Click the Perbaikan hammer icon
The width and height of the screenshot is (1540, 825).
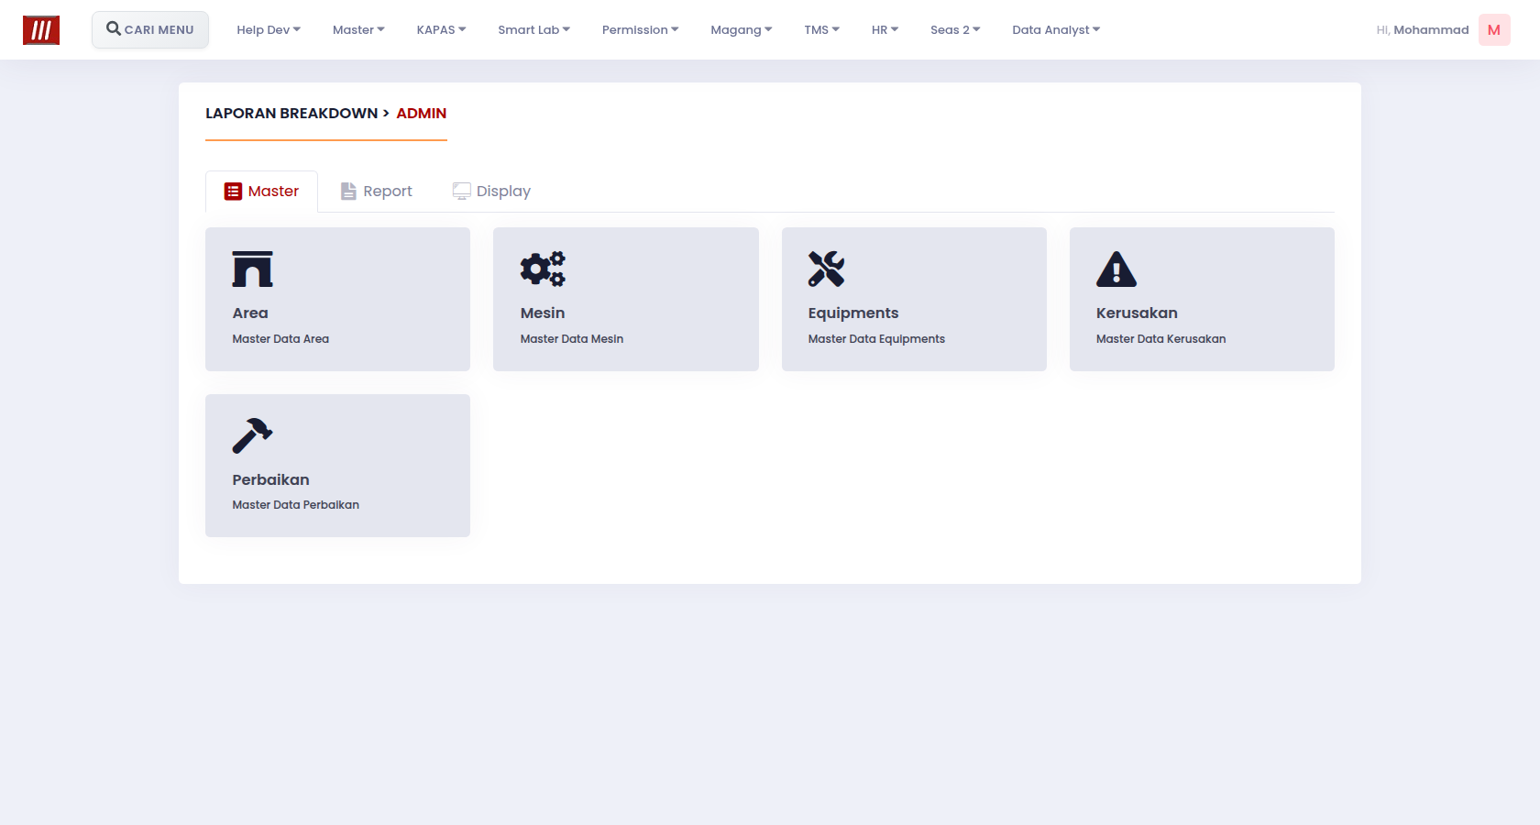tap(253, 435)
